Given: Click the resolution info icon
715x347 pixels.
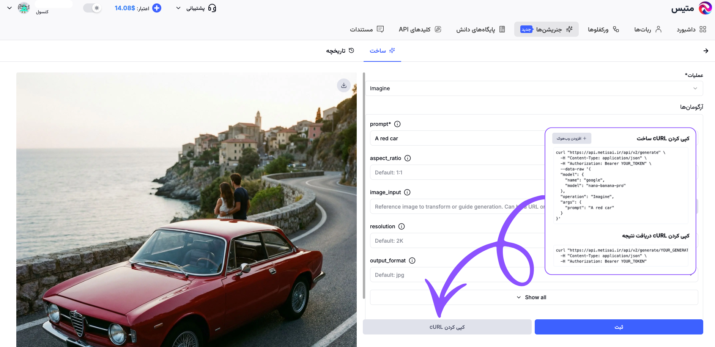Looking at the screenshot, I should [x=402, y=226].
